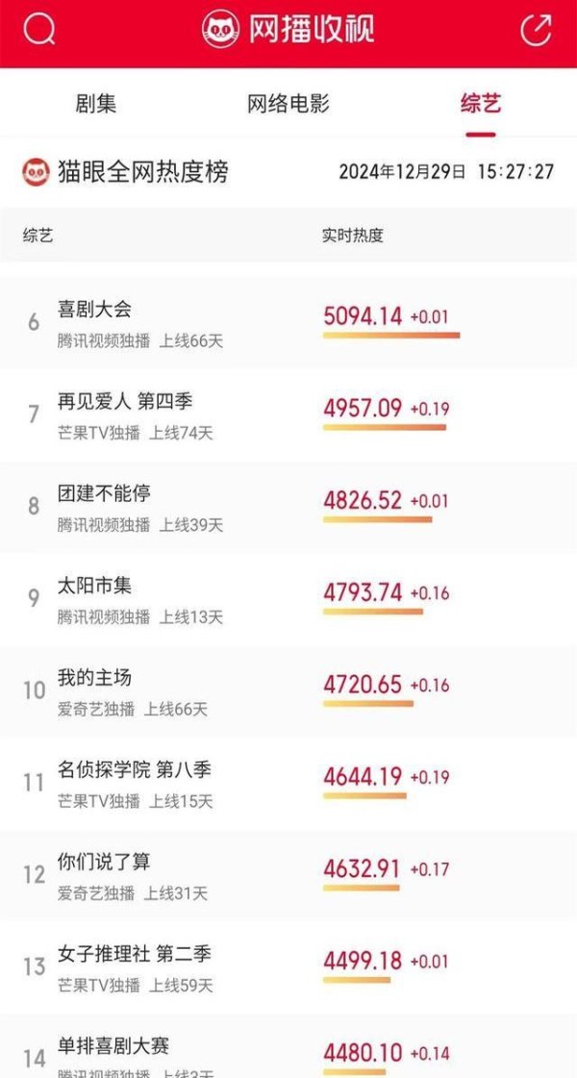Tap the 猫眼全网热度榜 title
This screenshot has width=577, height=1078.
click(x=143, y=172)
